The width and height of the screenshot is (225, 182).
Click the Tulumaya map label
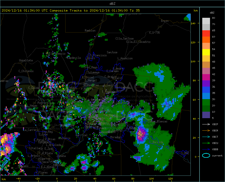pos(93,72)
